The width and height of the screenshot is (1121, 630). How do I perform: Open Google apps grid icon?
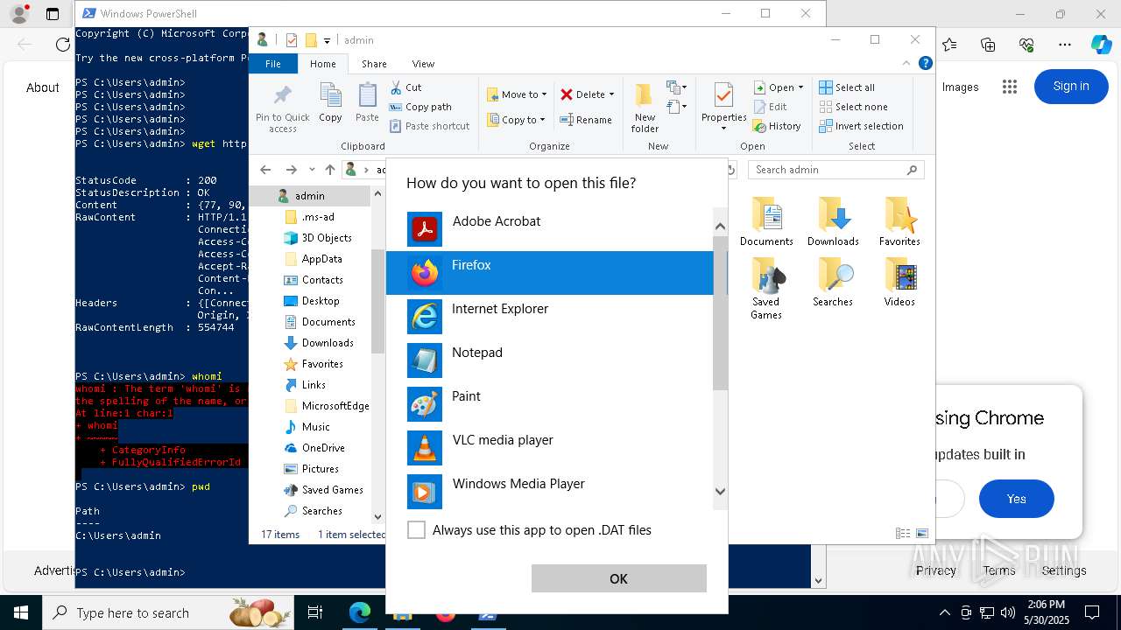click(1010, 87)
